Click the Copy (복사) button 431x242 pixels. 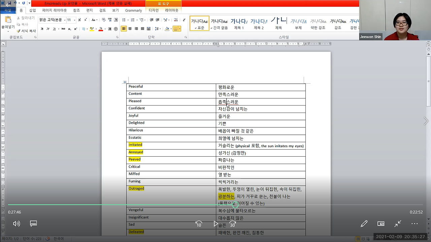coord(22,24)
